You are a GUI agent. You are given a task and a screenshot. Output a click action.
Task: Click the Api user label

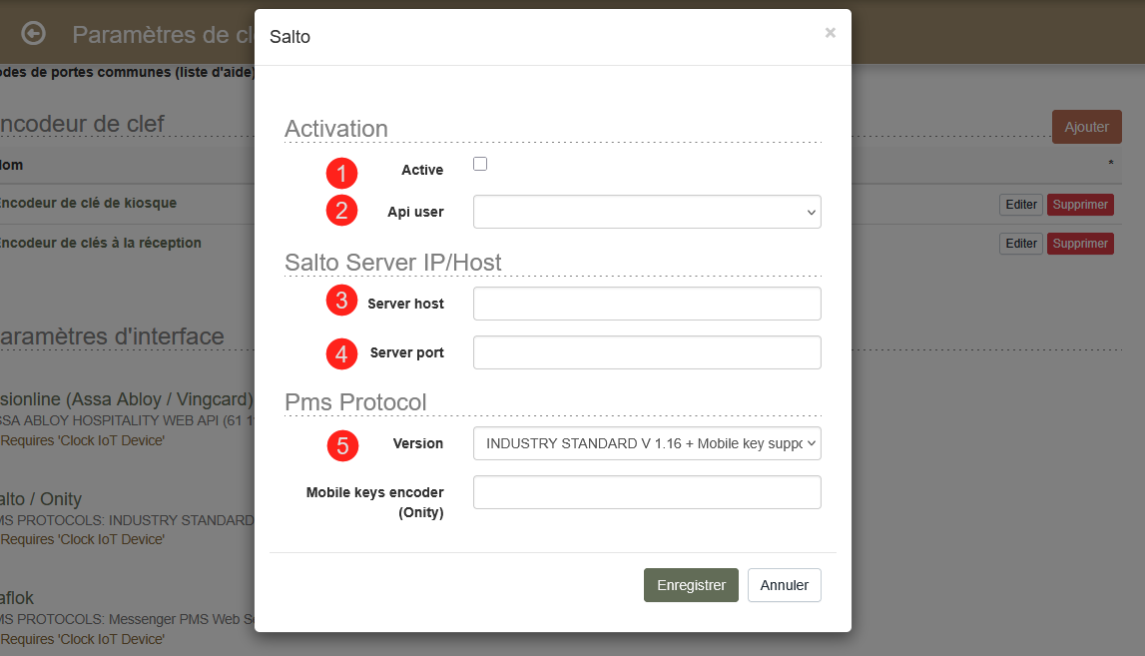(415, 212)
